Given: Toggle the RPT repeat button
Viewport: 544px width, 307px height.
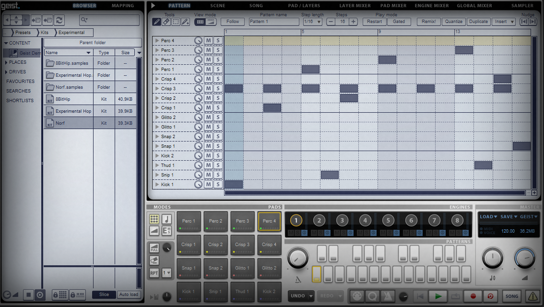Looking at the screenshot, I should pyautogui.click(x=154, y=273).
